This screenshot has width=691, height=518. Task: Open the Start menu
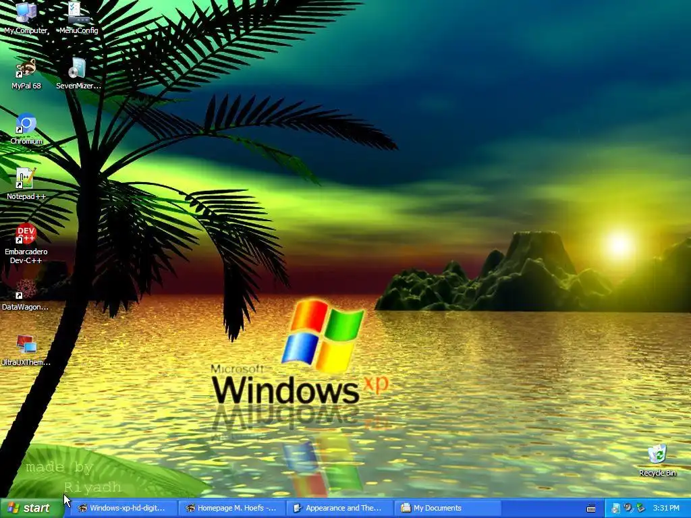[x=31, y=508]
